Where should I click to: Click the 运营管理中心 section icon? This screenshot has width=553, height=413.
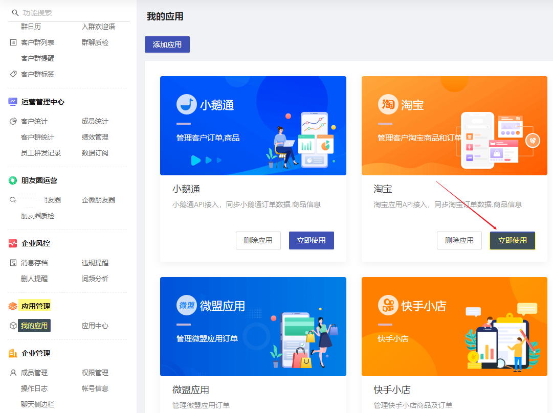[13, 102]
